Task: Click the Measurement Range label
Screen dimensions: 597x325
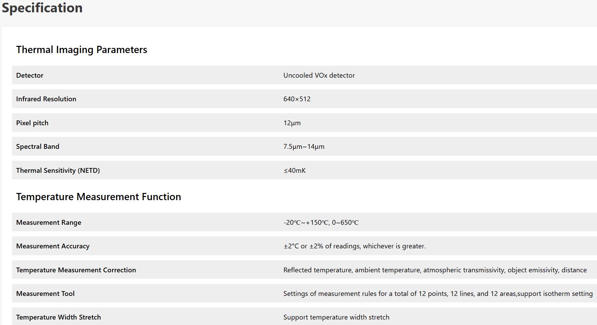Action: pos(49,222)
